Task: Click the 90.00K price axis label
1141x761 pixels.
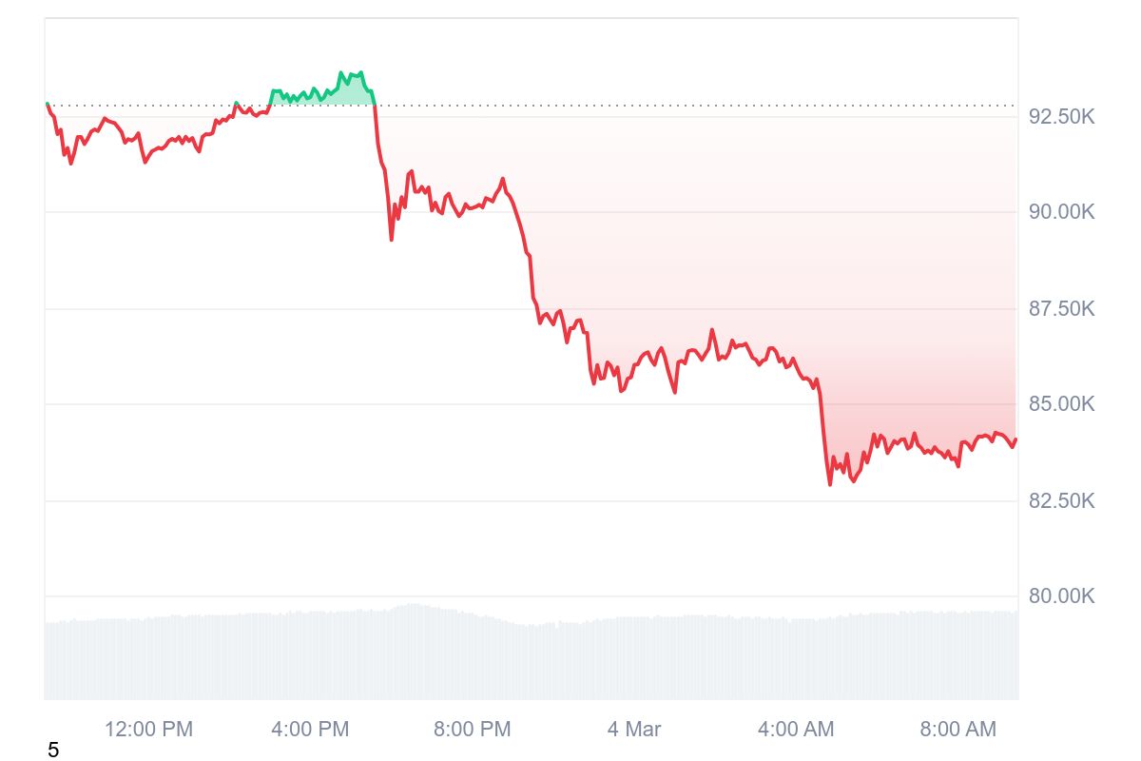Action: point(1061,211)
